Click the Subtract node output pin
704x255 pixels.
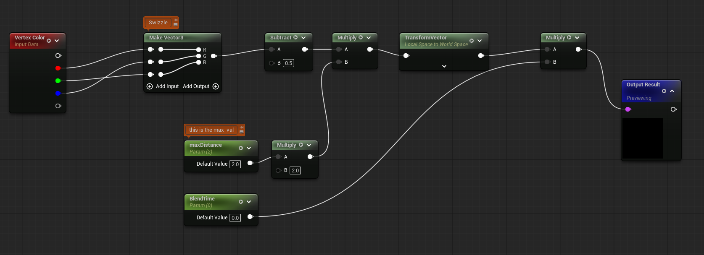(305, 49)
